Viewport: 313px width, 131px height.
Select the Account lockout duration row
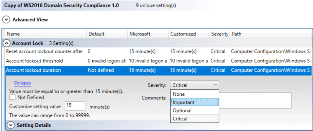tap(158, 70)
